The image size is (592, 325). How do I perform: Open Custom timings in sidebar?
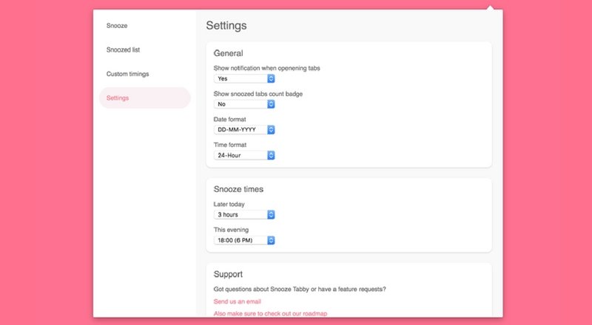click(127, 74)
